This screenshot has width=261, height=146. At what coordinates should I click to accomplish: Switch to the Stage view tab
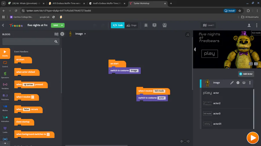click(x=131, y=25)
